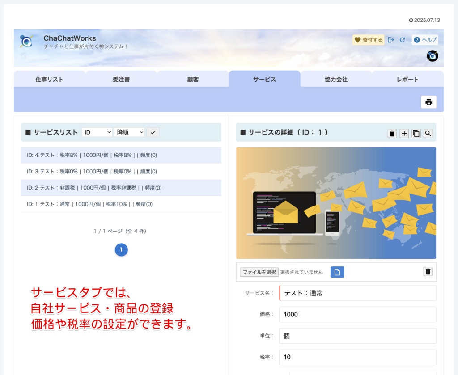Open the ID sort field dropdown

coord(97,132)
